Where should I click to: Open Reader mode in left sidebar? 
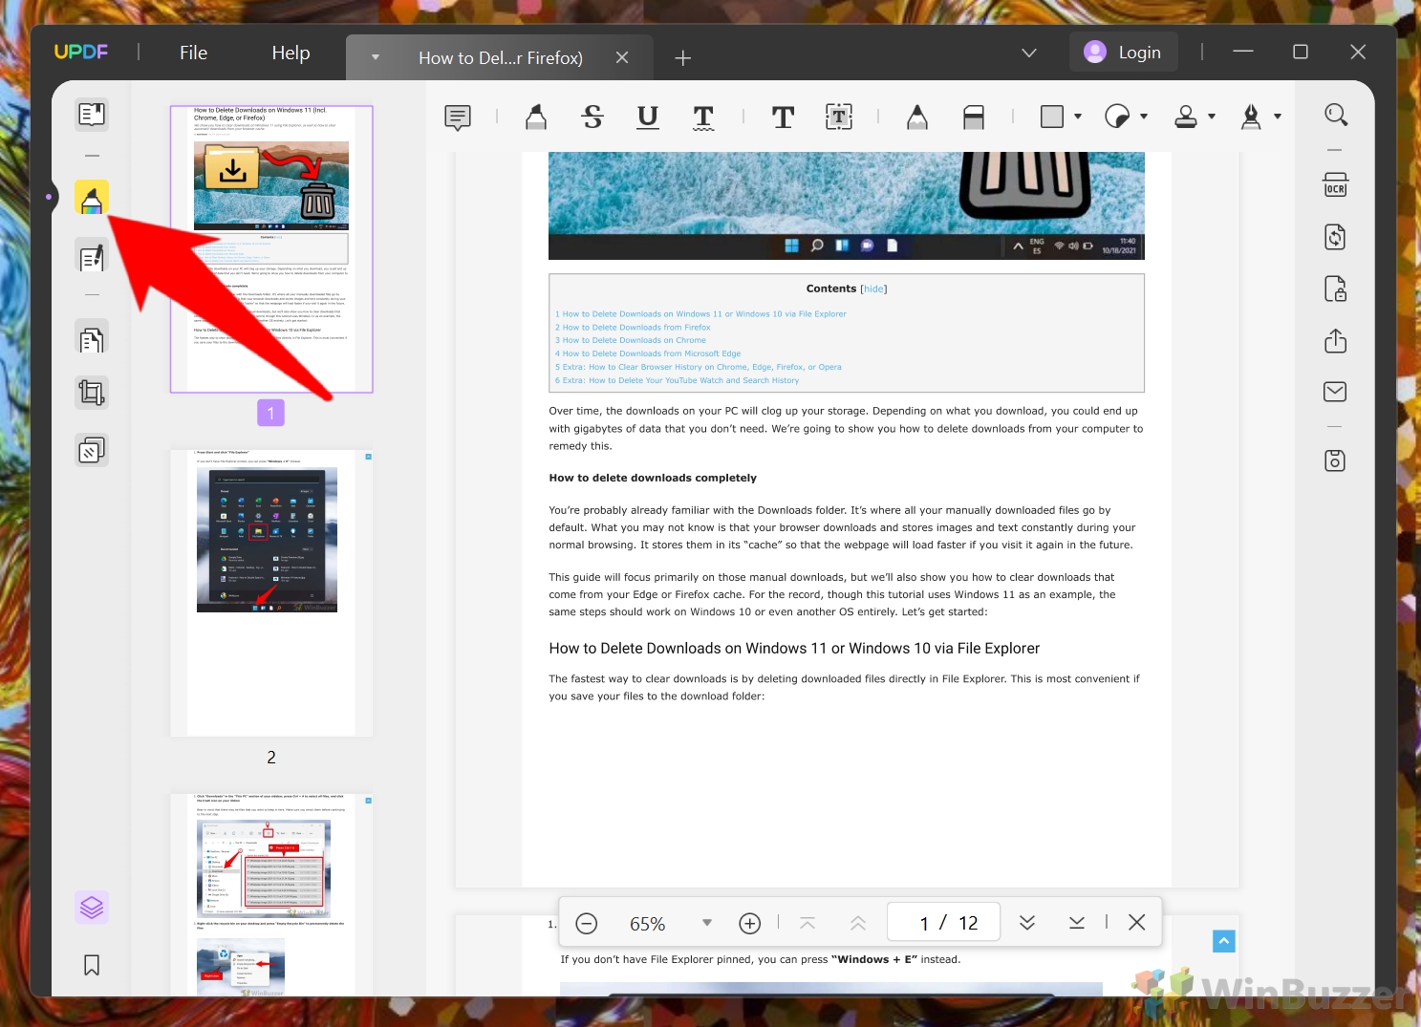pyautogui.click(x=92, y=115)
